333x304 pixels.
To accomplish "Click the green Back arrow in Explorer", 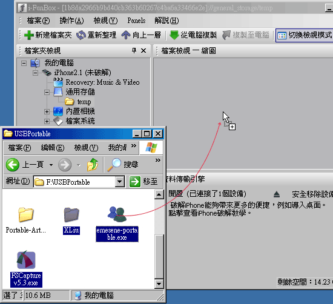I will [13, 165].
